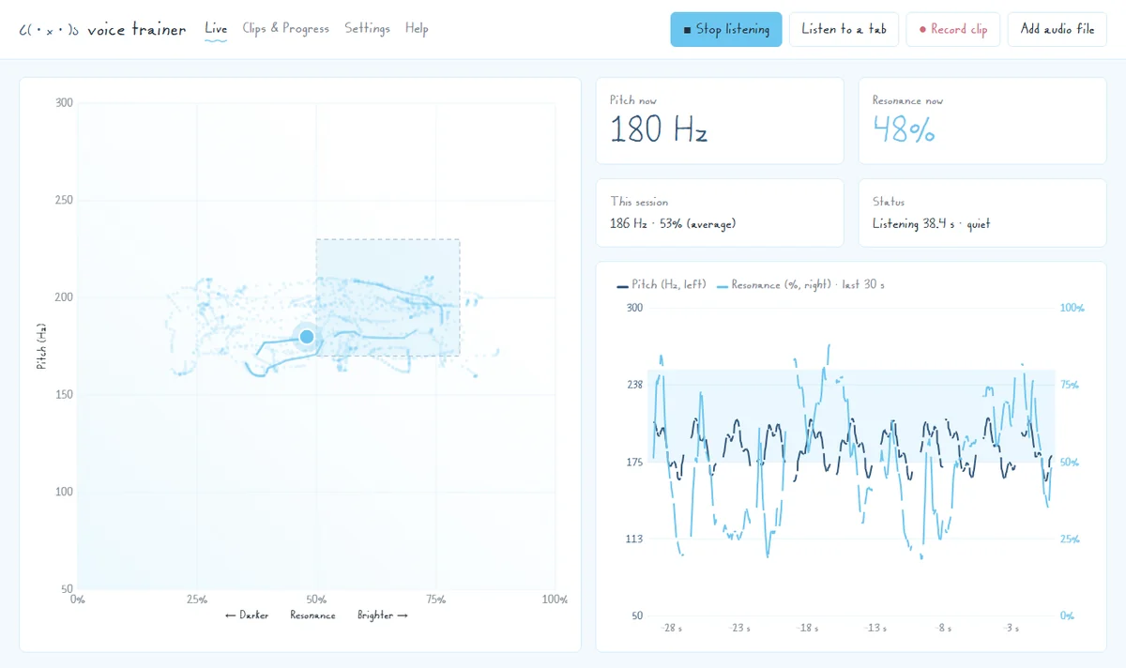This screenshot has height=668, width=1126.
Task: Switch to the Live tab
Action: [216, 29]
